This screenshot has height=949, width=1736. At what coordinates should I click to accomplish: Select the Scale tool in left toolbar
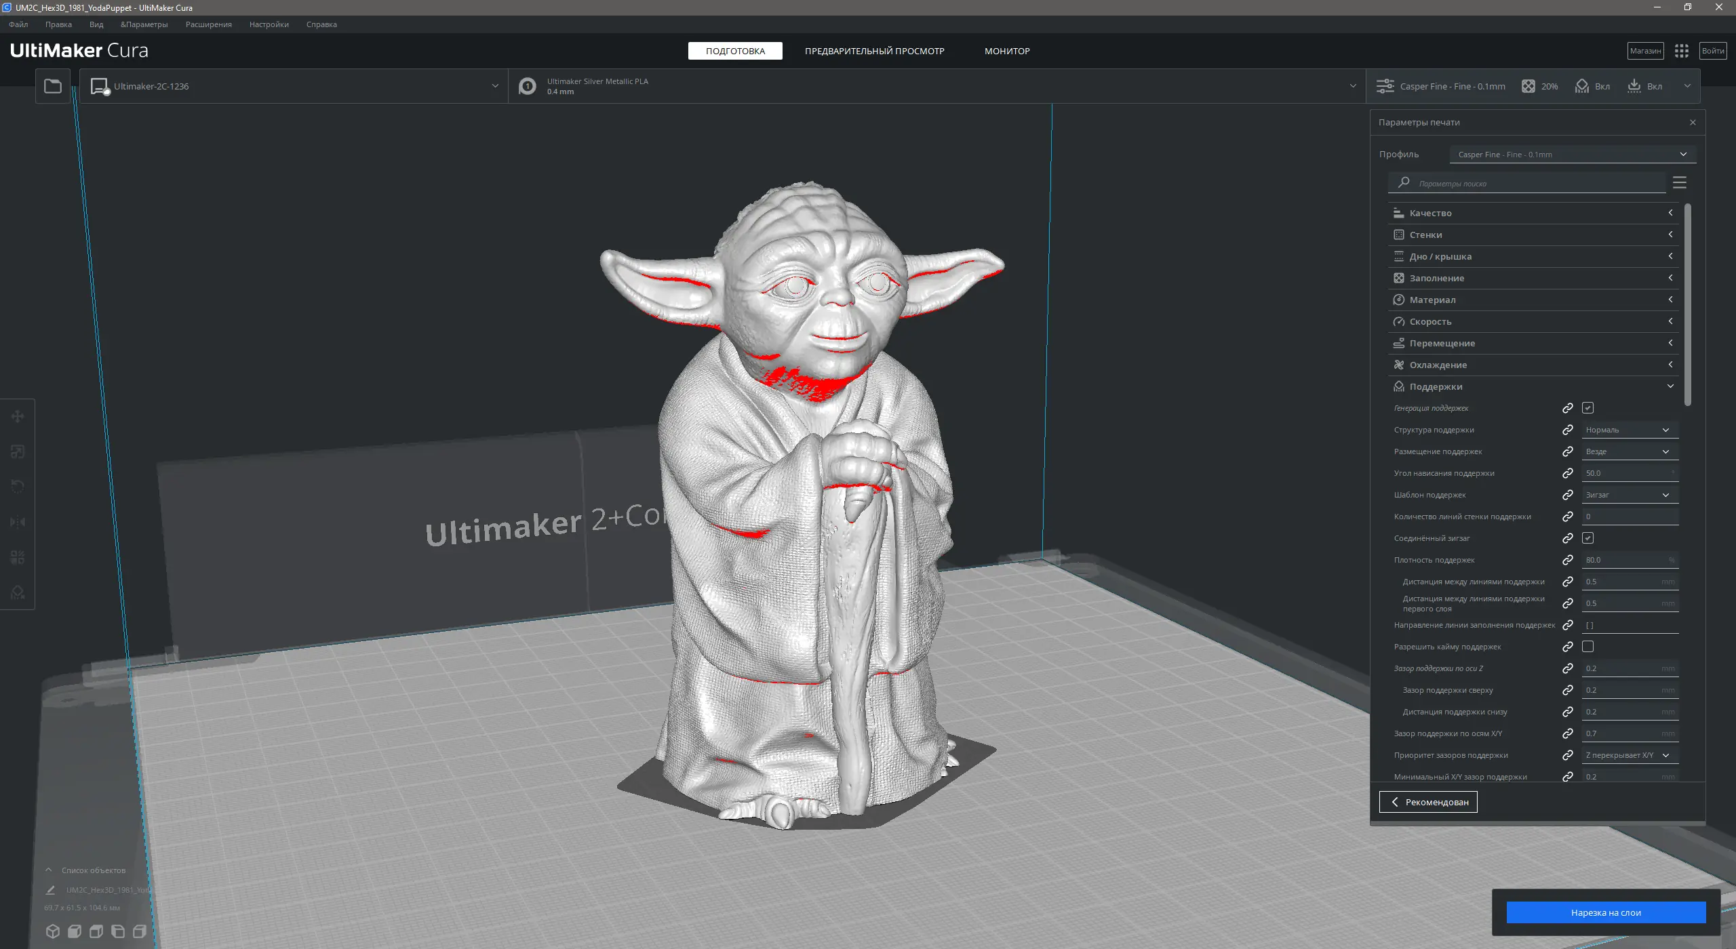tap(18, 451)
